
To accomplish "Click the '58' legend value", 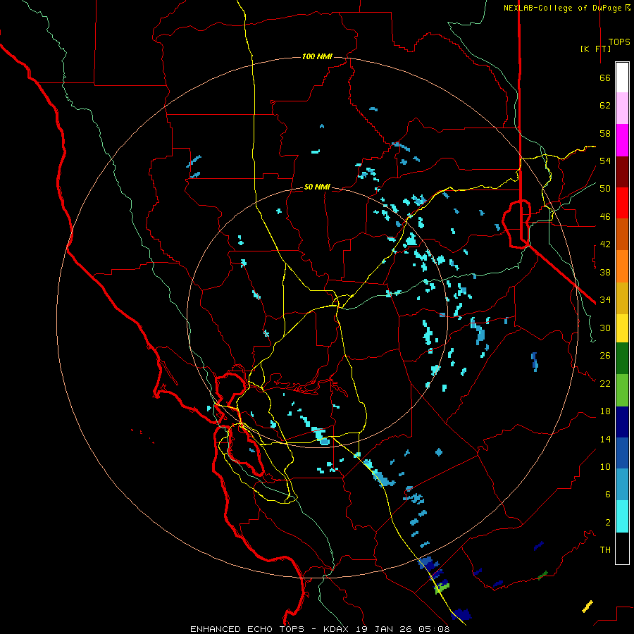I will [x=605, y=133].
